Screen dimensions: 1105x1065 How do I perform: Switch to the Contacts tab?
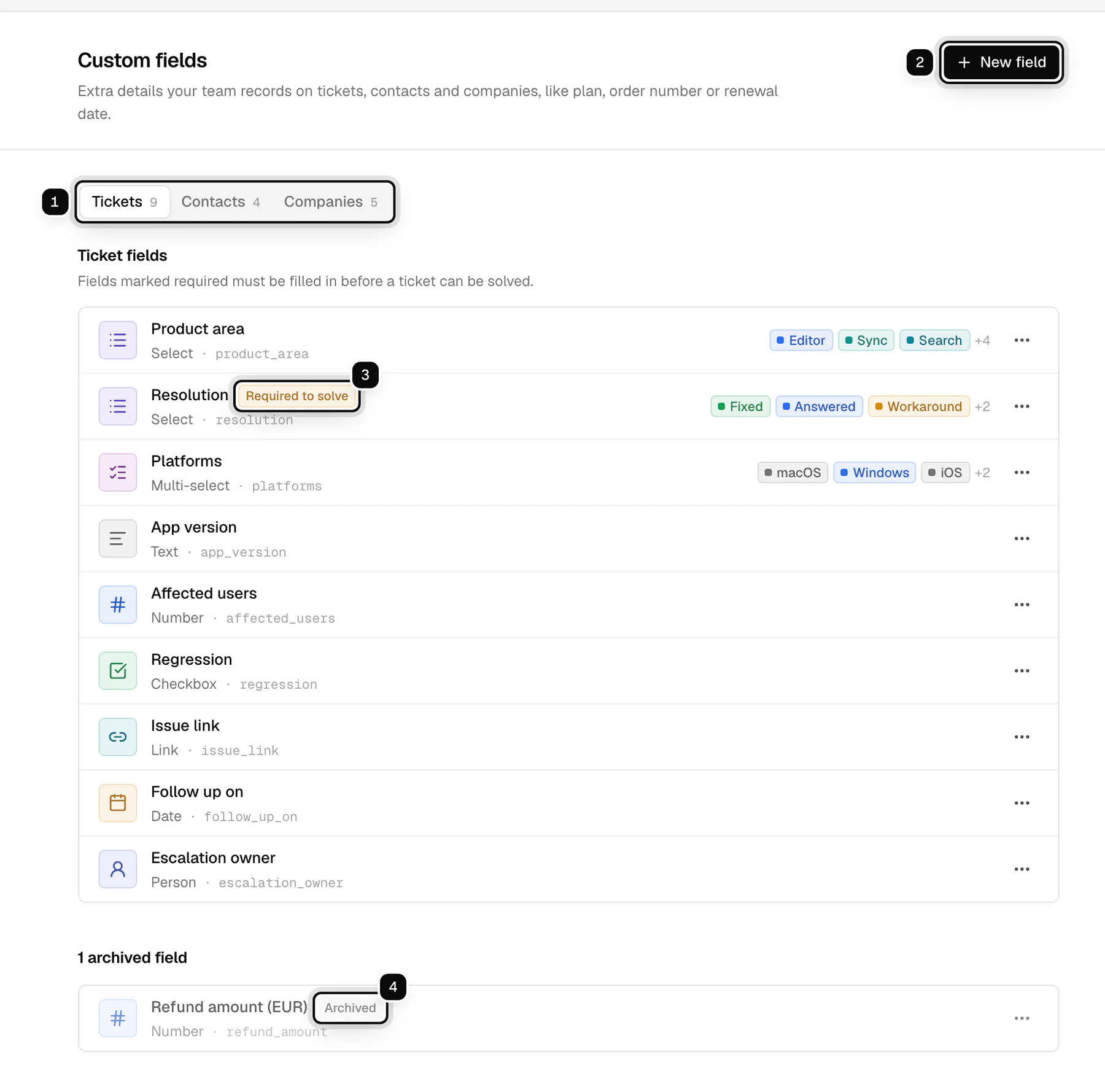pos(220,202)
